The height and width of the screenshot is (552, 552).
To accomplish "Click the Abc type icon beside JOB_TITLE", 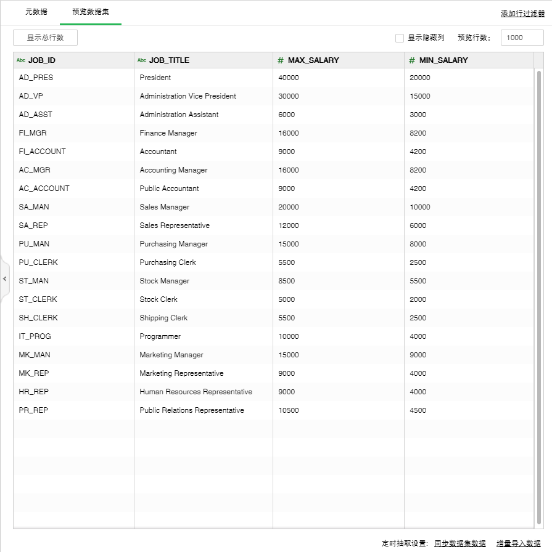I will point(142,60).
